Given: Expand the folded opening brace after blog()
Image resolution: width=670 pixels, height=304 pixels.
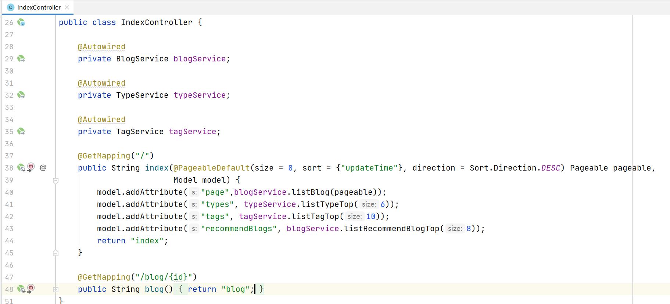Looking at the screenshot, I should point(180,289).
